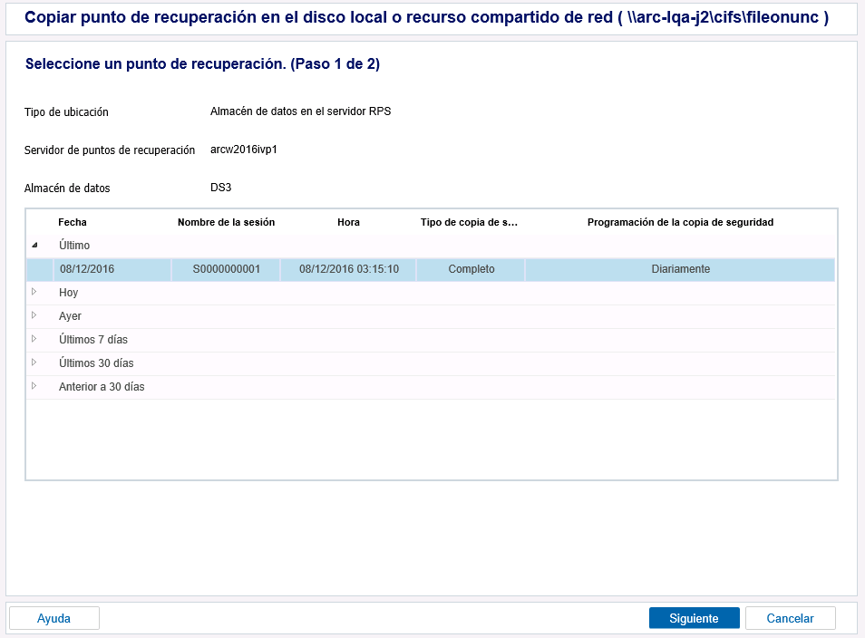Sort by the Hora column header
The width and height of the screenshot is (865, 638).
click(x=349, y=222)
